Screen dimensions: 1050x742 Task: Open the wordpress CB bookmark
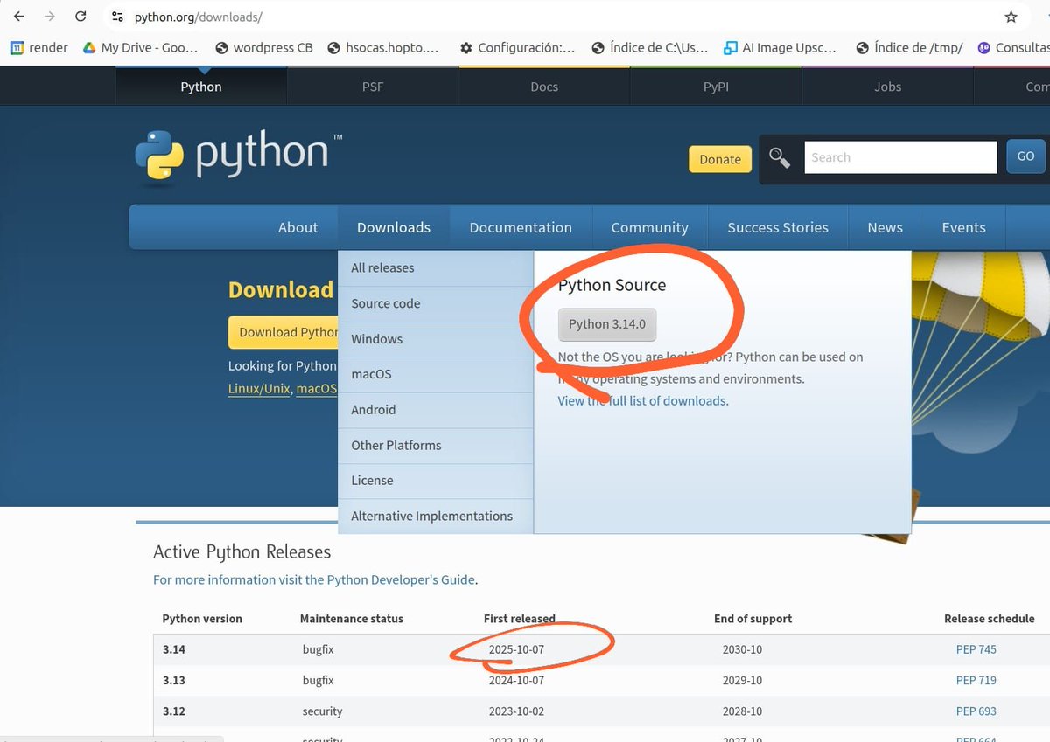(263, 48)
